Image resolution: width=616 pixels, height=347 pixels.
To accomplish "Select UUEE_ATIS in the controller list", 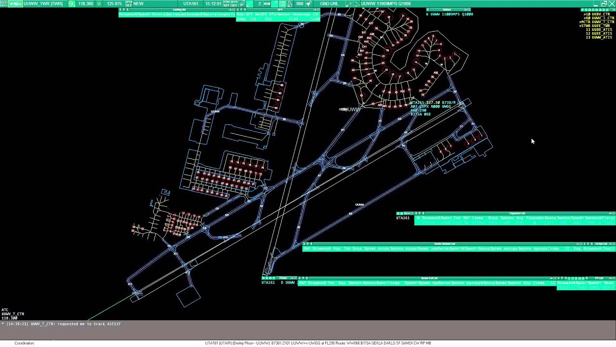I will [x=599, y=33].
